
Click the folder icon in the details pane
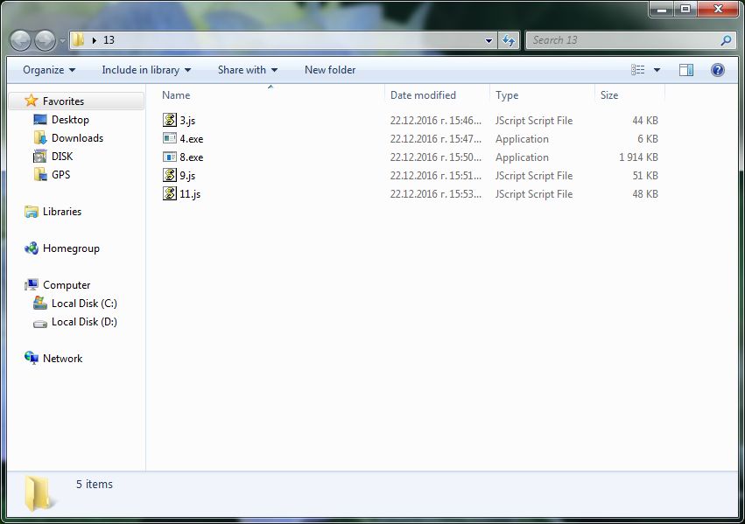pos(39,493)
